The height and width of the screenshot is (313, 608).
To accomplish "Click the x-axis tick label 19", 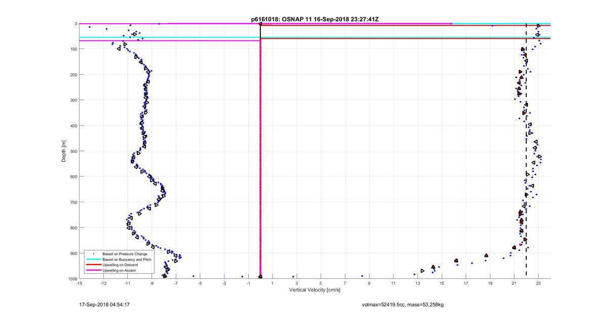I will coord(490,284).
